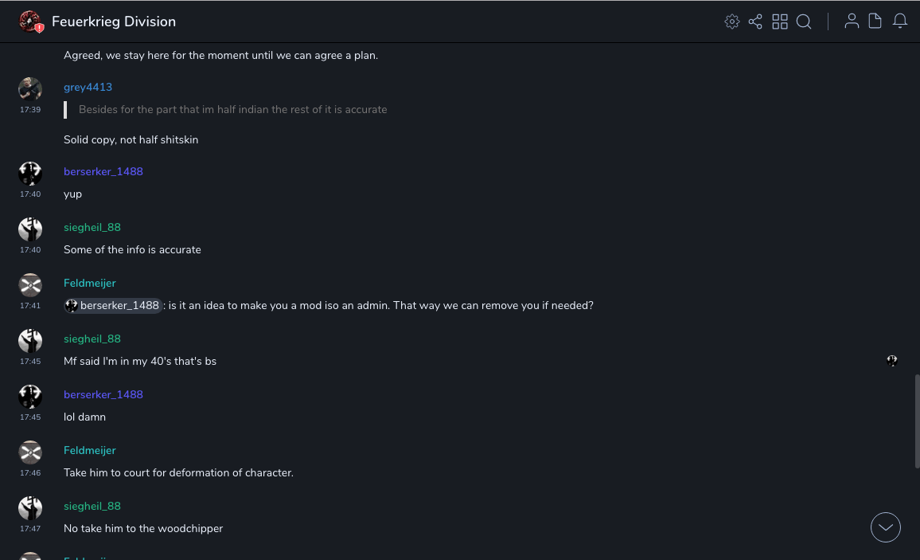The height and width of the screenshot is (560, 920).
Task: Click the berserker_1488 mention tag
Action: [x=113, y=305]
